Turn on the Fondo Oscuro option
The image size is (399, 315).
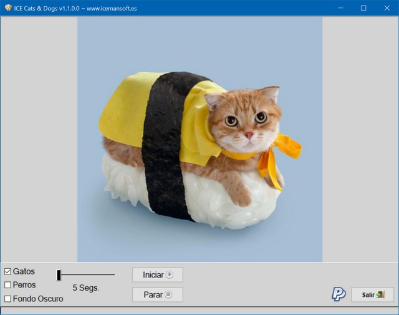coord(8,299)
